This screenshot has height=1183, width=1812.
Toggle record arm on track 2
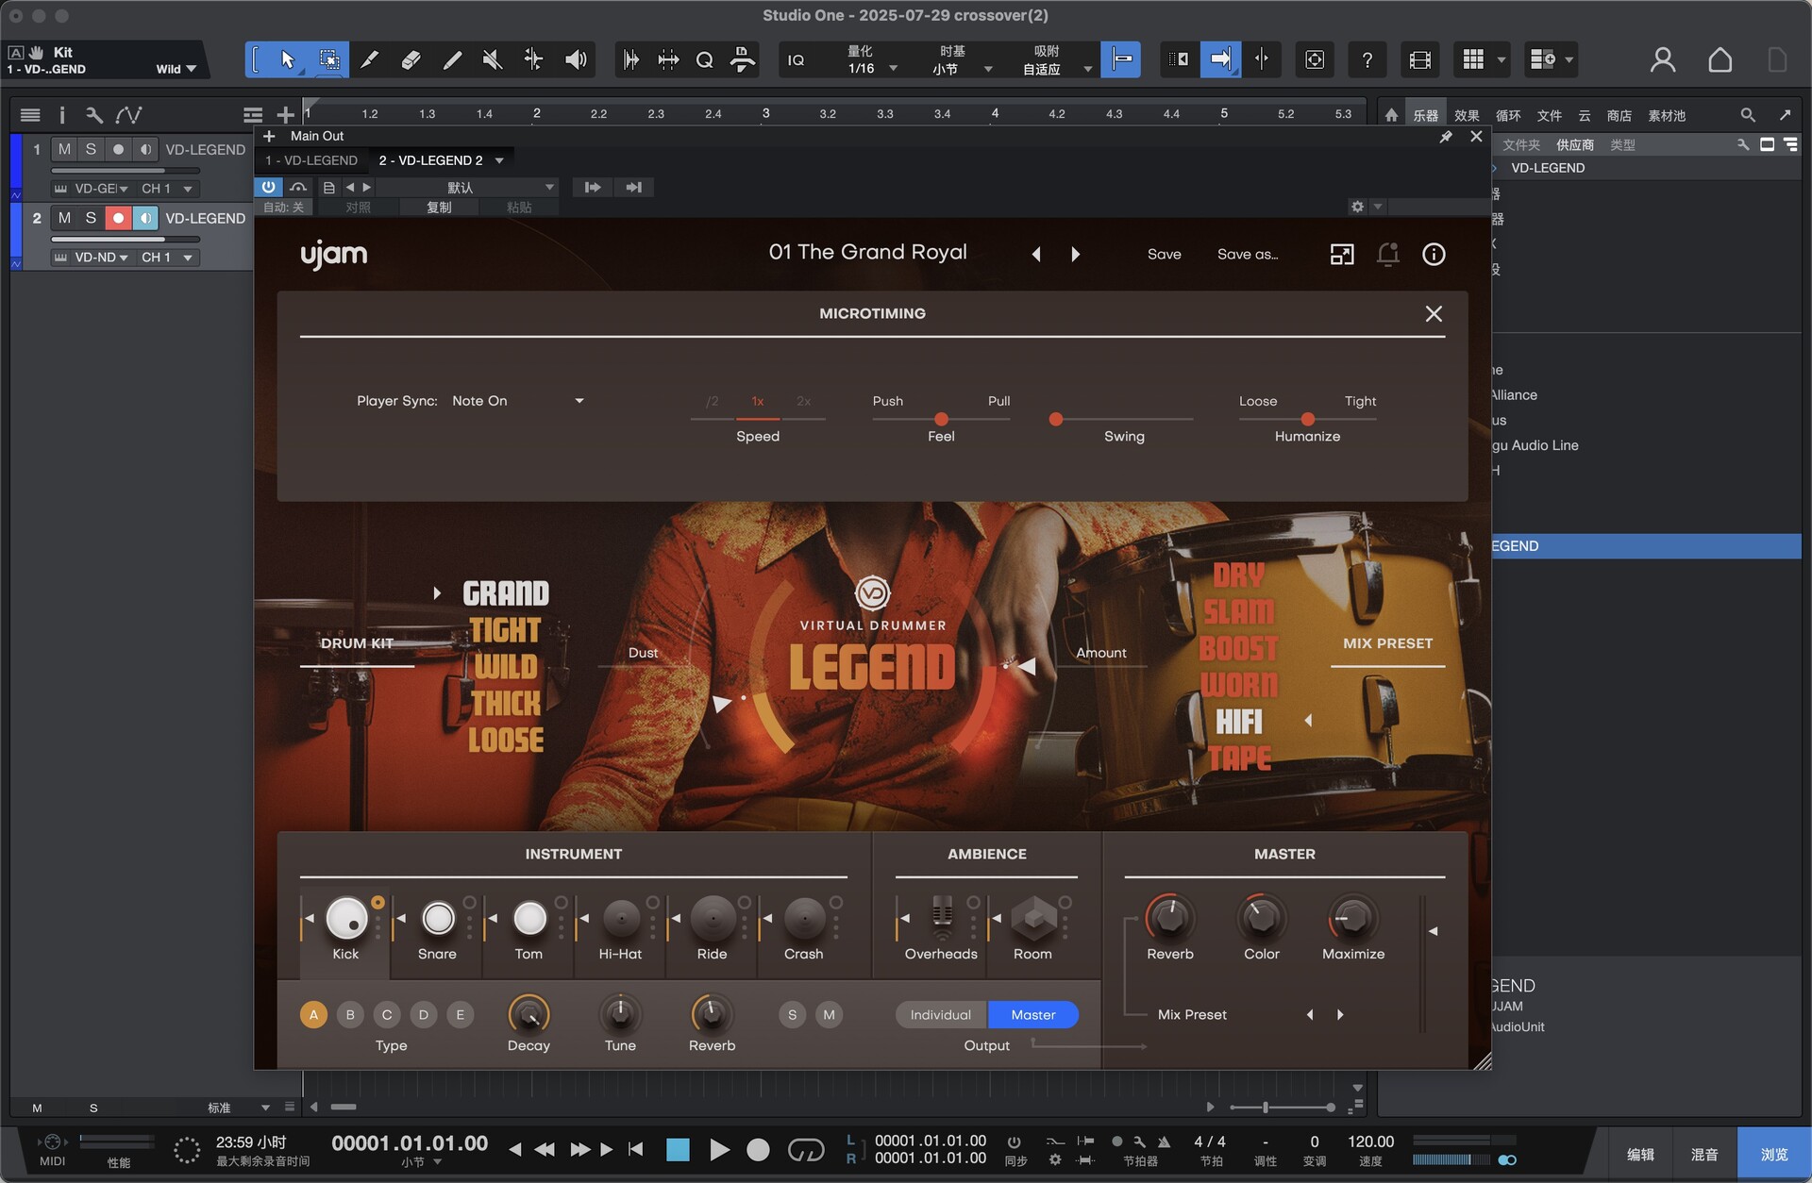[118, 218]
